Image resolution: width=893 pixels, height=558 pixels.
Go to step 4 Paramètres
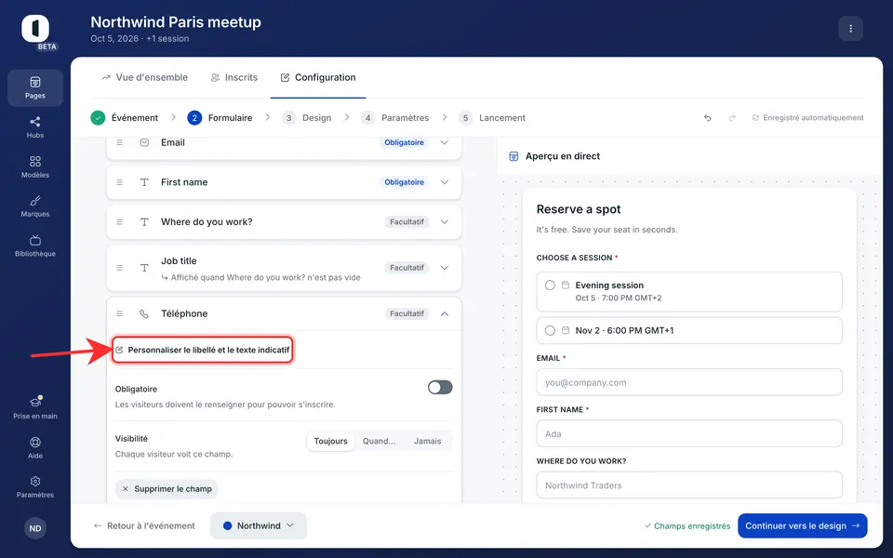(395, 118)
